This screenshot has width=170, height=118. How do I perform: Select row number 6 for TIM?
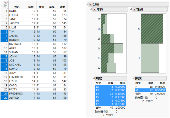(x=4, y=32)
